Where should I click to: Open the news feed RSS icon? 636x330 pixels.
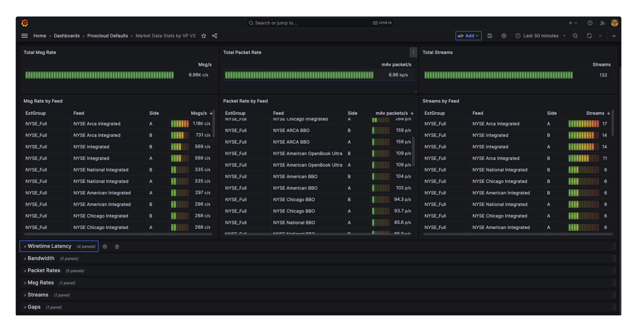[x=602, y=23]
